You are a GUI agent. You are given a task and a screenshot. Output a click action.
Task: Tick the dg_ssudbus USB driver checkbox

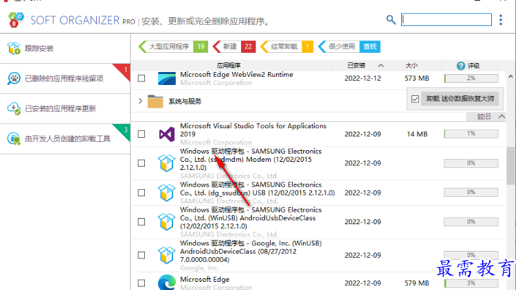point(142,193)
